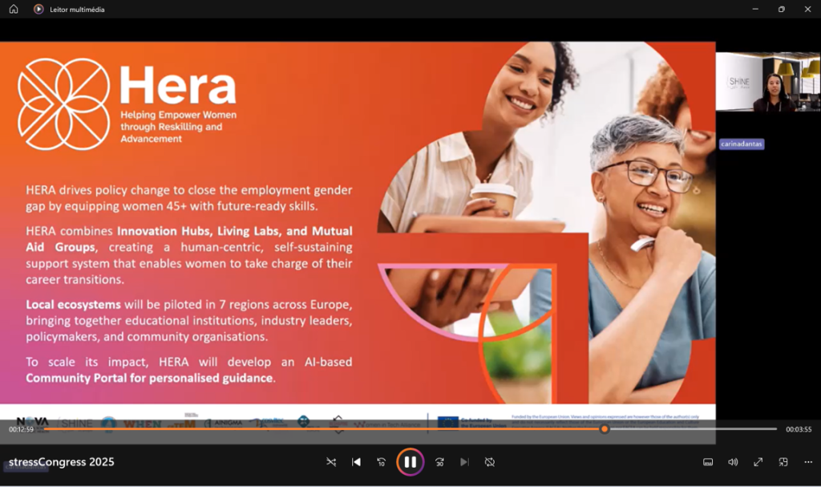The height and width of the screenshot is (487, 821).
Task: Minimize the media player window
Action: [x=755, y=9]
